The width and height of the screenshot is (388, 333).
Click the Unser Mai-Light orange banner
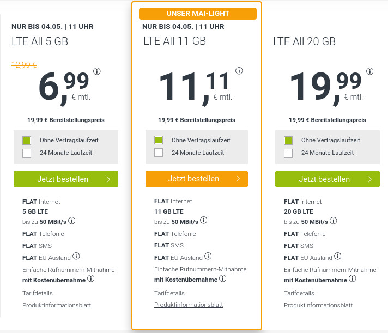pyautogui.click(x=197, y=13)
